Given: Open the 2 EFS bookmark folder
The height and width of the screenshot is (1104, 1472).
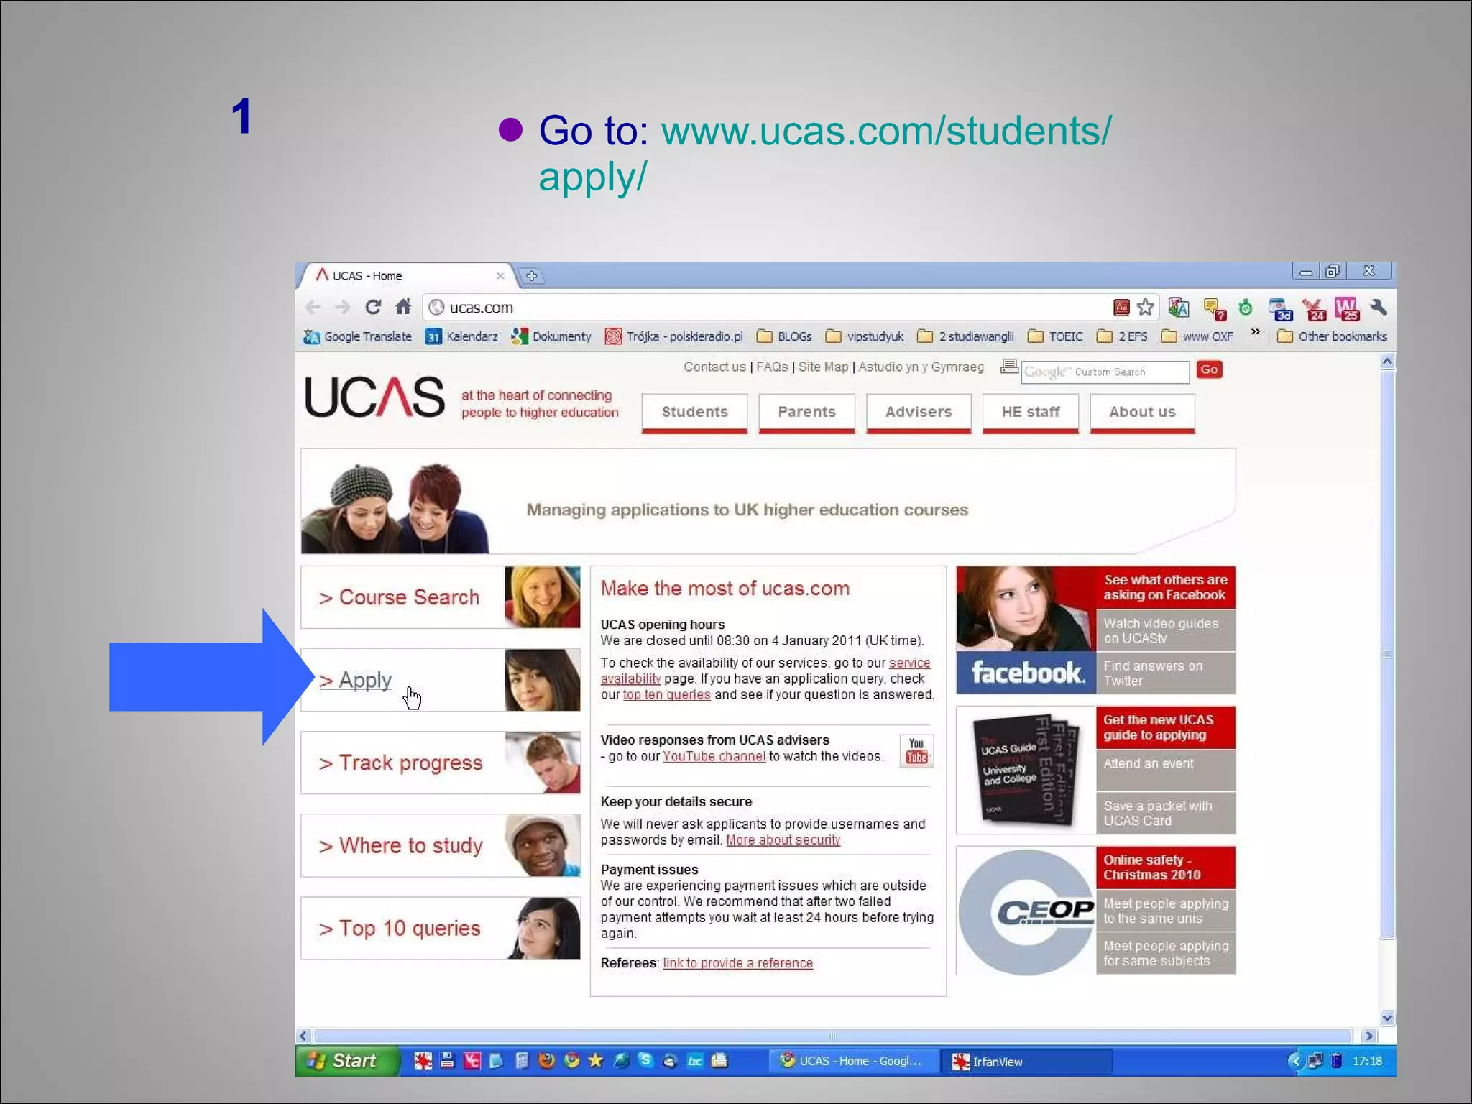Looking at the screenshot, I should pos(1122,336).
